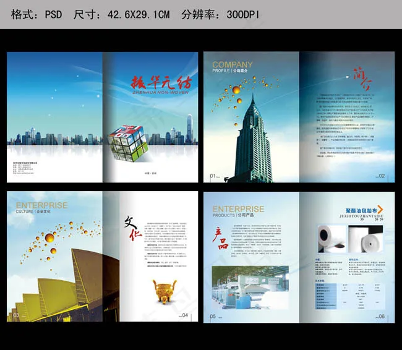Click the right white fabric roll photo
Viewport: 402px width, 350px height.
click(366, 239)
